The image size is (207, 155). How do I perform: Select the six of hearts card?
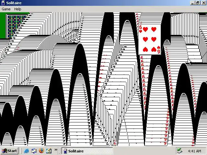149,39
